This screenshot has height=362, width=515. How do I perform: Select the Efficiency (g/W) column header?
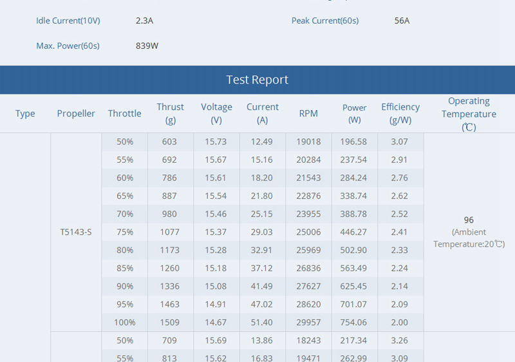(400, 113)
